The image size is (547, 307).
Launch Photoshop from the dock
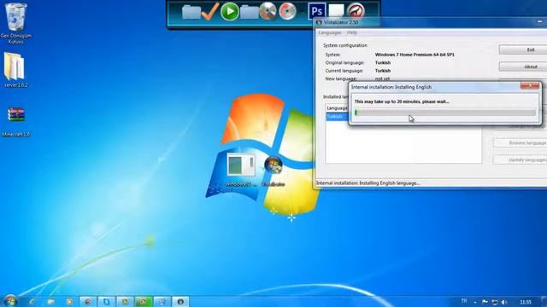(317, 10)
